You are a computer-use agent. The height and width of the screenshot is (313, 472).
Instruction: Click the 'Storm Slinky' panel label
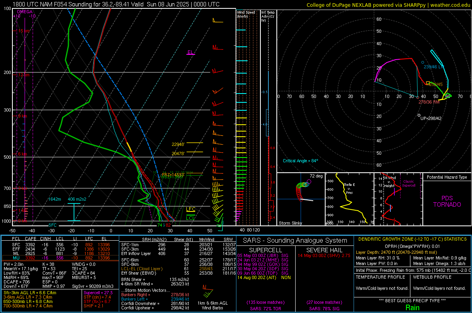pos(290,223)
